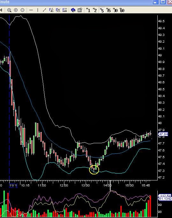Select the Fibonacci cross-out tool icon
Screen dimensions: 172x218
[x=58, y=10]
